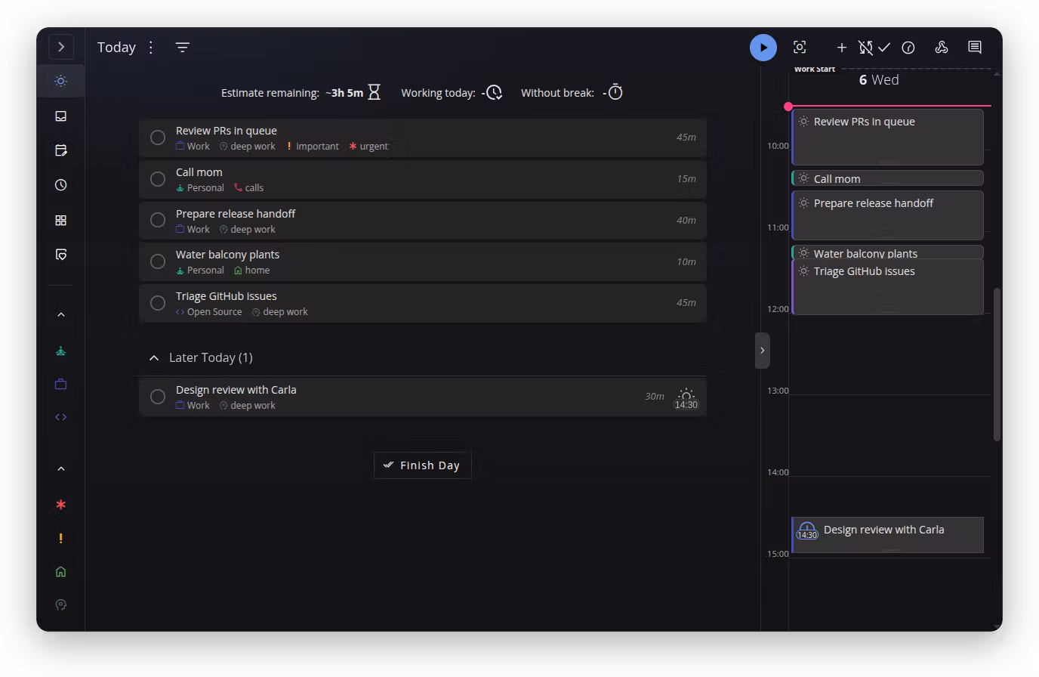Open Work project briefcase icon in sidebar

tap(61, 385)
